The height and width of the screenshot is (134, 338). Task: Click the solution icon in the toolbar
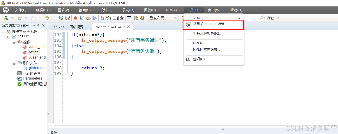pos(6,18)
